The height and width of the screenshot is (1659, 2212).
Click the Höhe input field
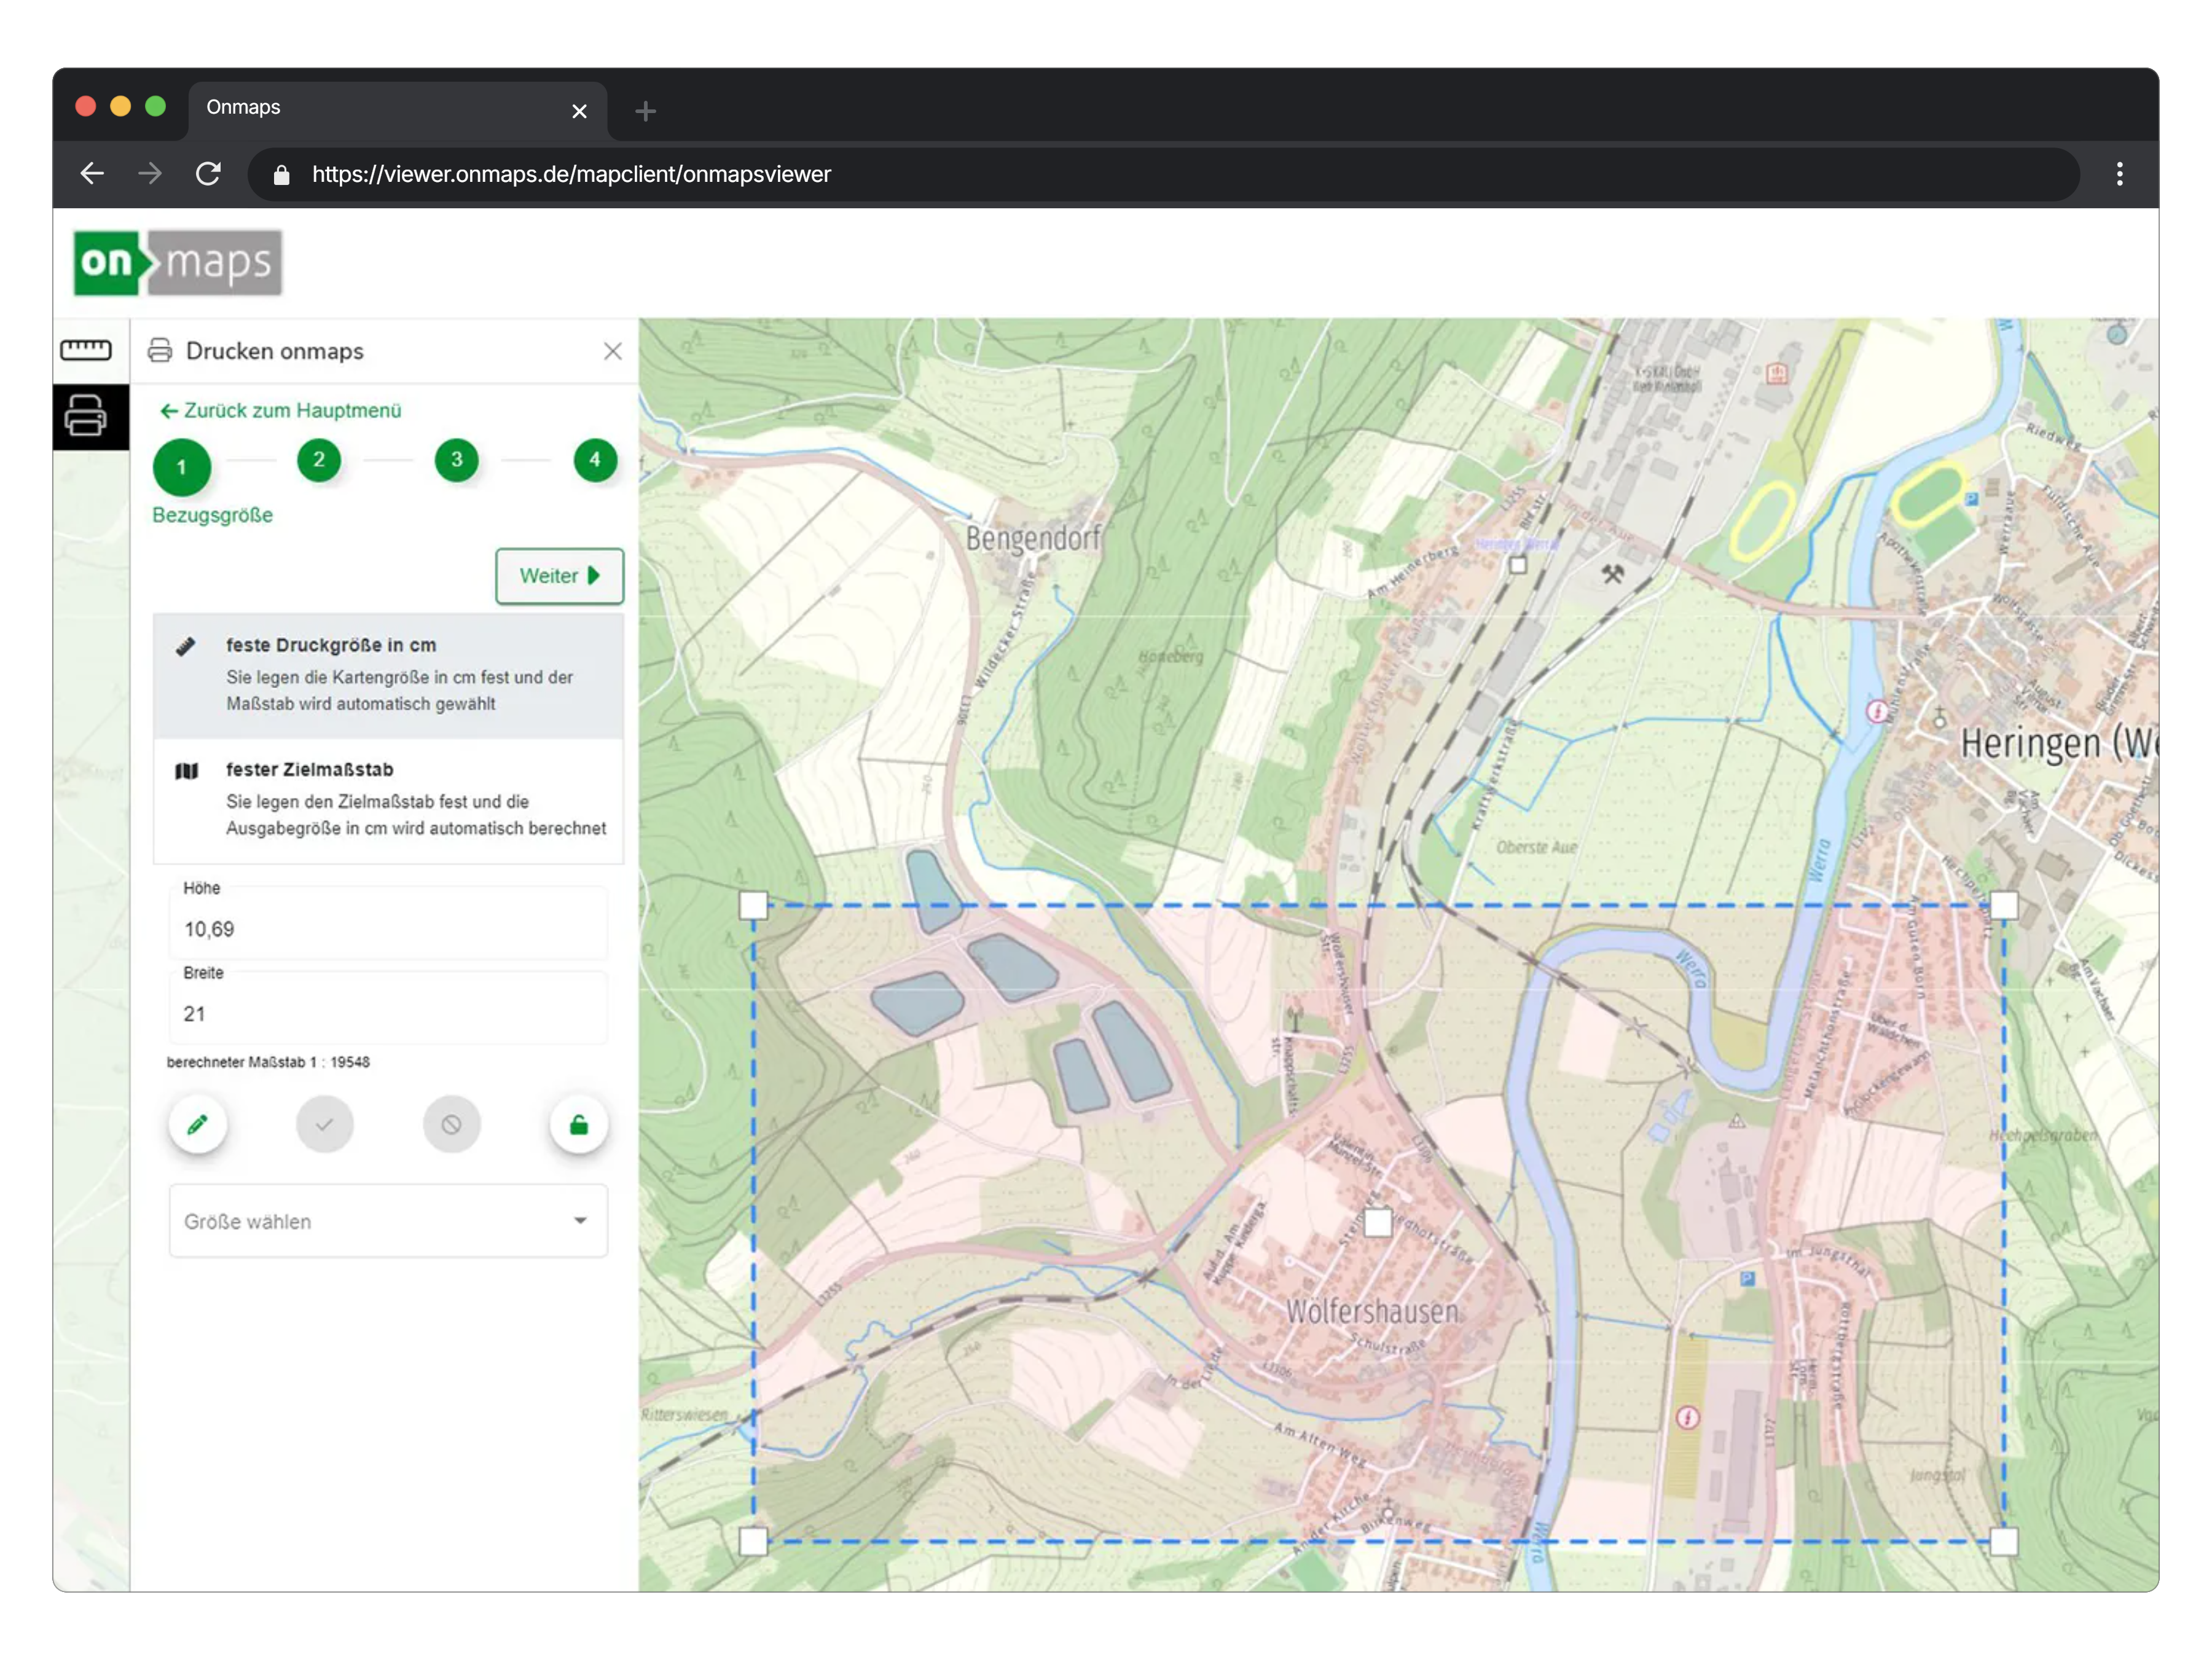(x=388, y=929)
